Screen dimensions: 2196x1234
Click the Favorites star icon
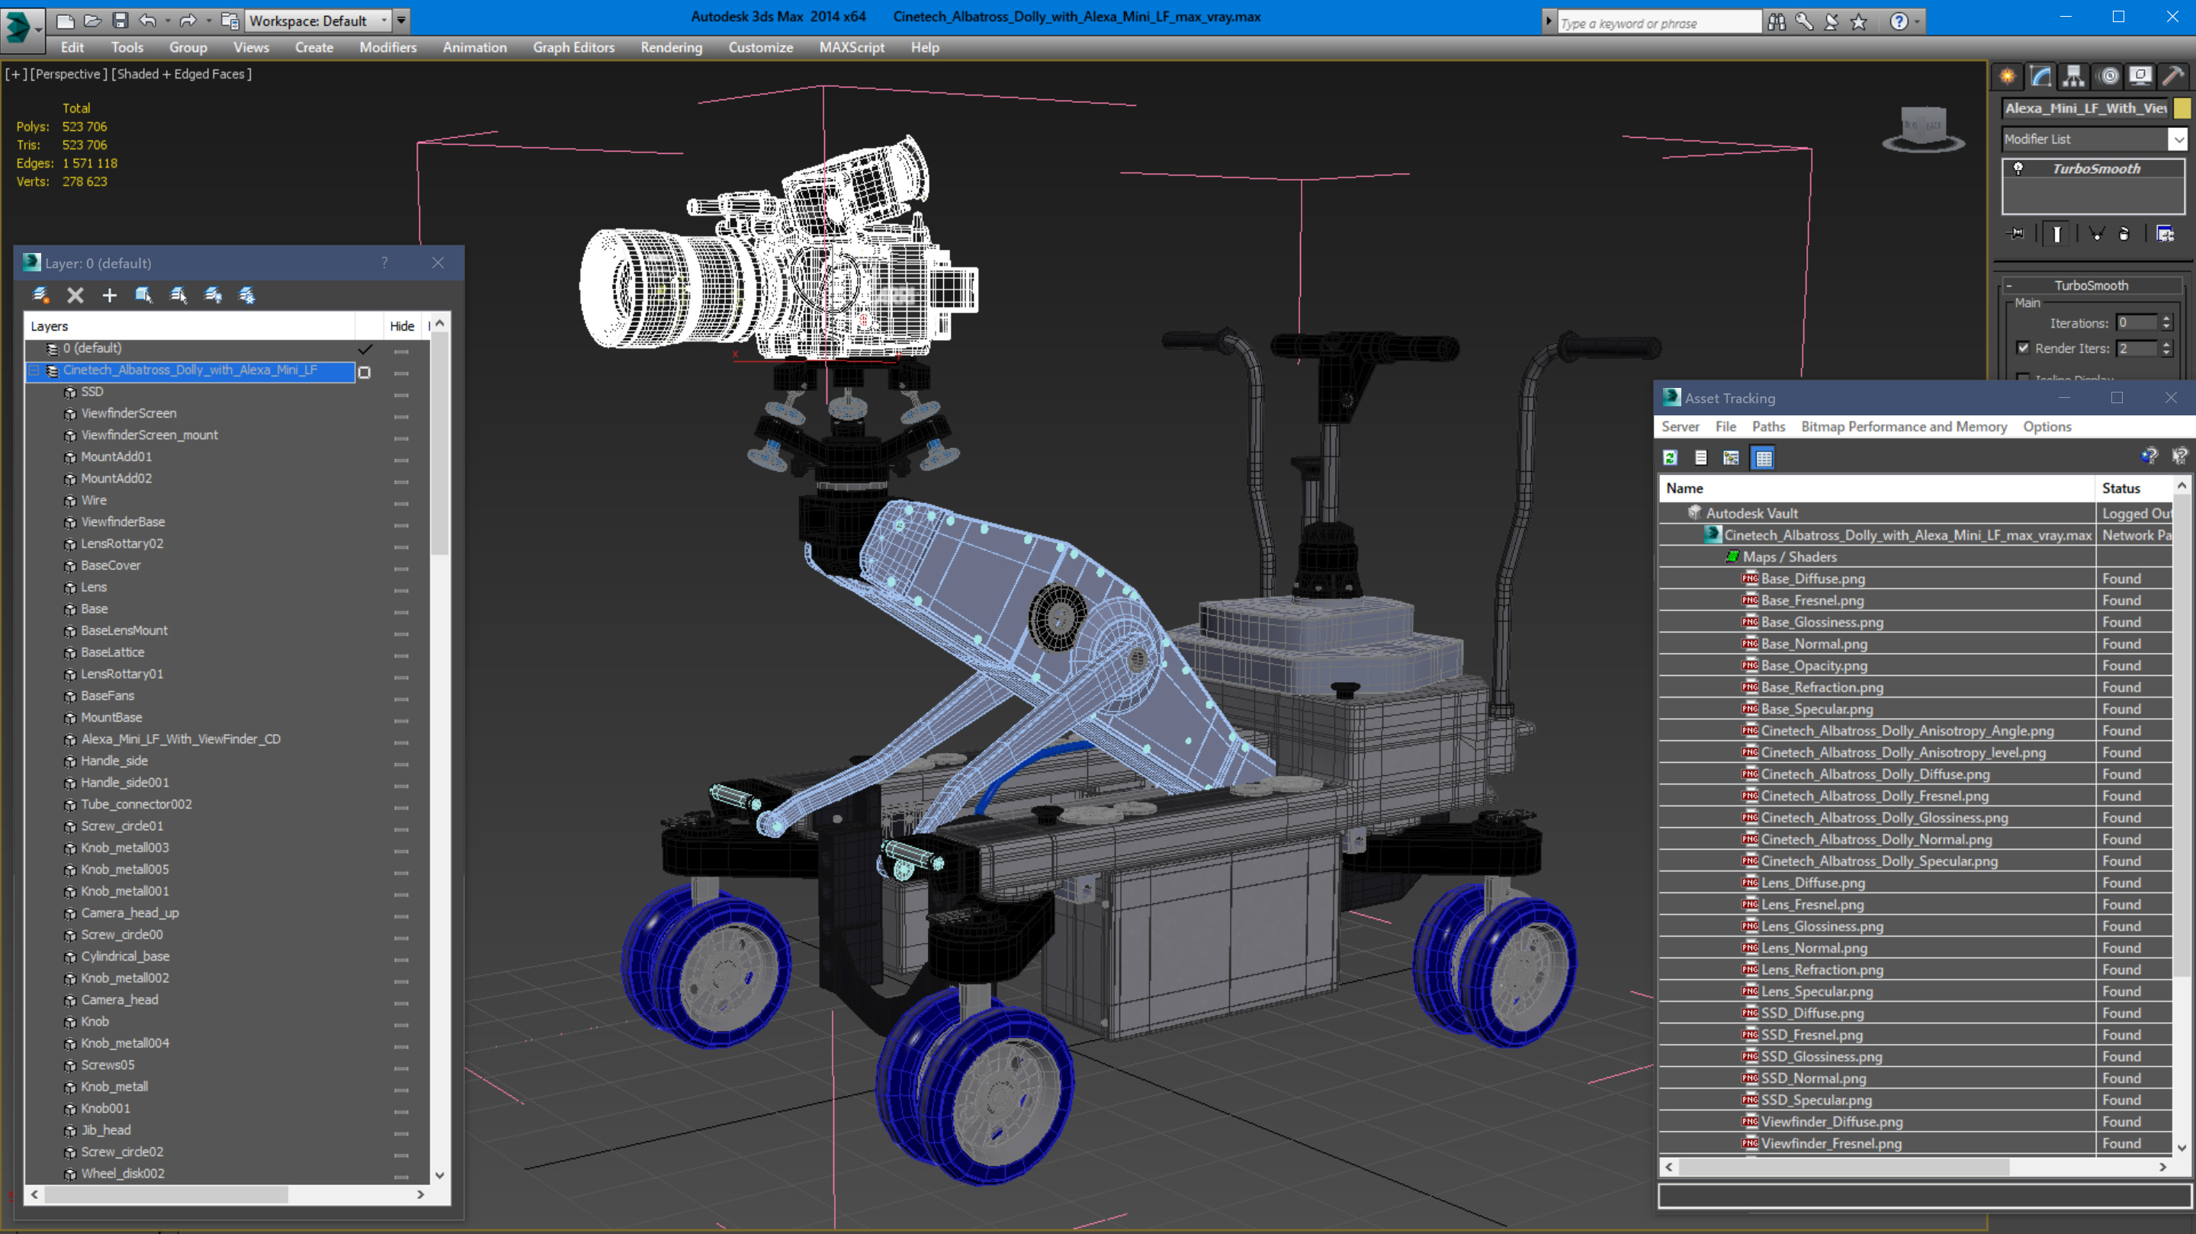[x=1858, y=22]
